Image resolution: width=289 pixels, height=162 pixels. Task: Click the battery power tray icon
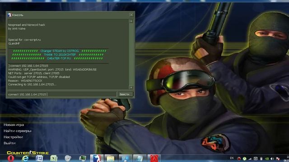click(x=261, y=158)
